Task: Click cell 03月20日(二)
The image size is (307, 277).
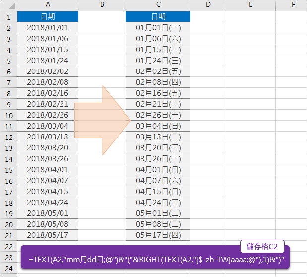Action: coord(158,147)
